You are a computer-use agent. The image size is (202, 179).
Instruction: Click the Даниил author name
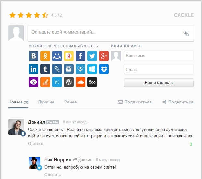pos(36,122)
